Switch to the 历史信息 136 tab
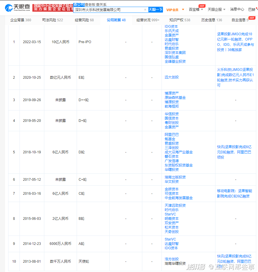Viewport: 258px width, 272px height. pyautogui.click(x=212, y=20)
